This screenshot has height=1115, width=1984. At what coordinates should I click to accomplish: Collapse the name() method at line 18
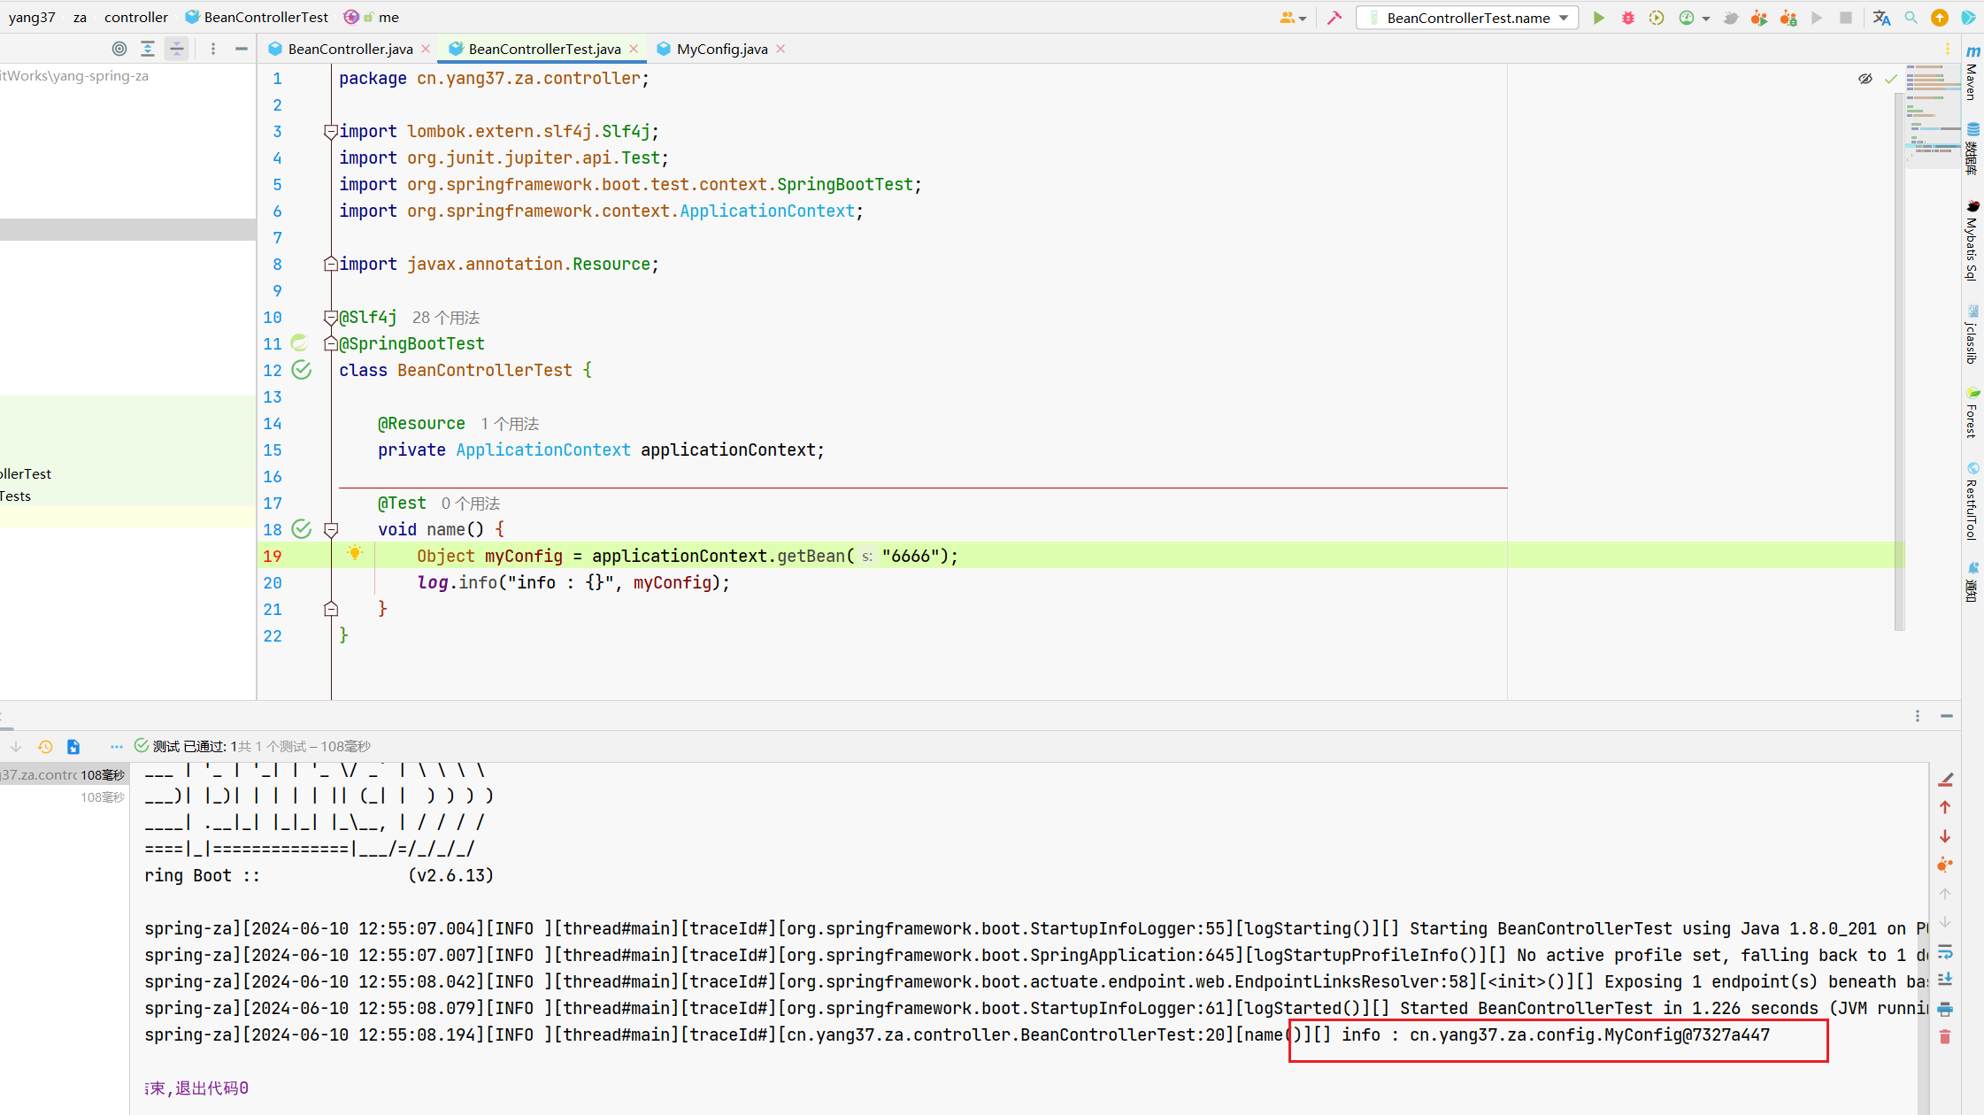331,529
